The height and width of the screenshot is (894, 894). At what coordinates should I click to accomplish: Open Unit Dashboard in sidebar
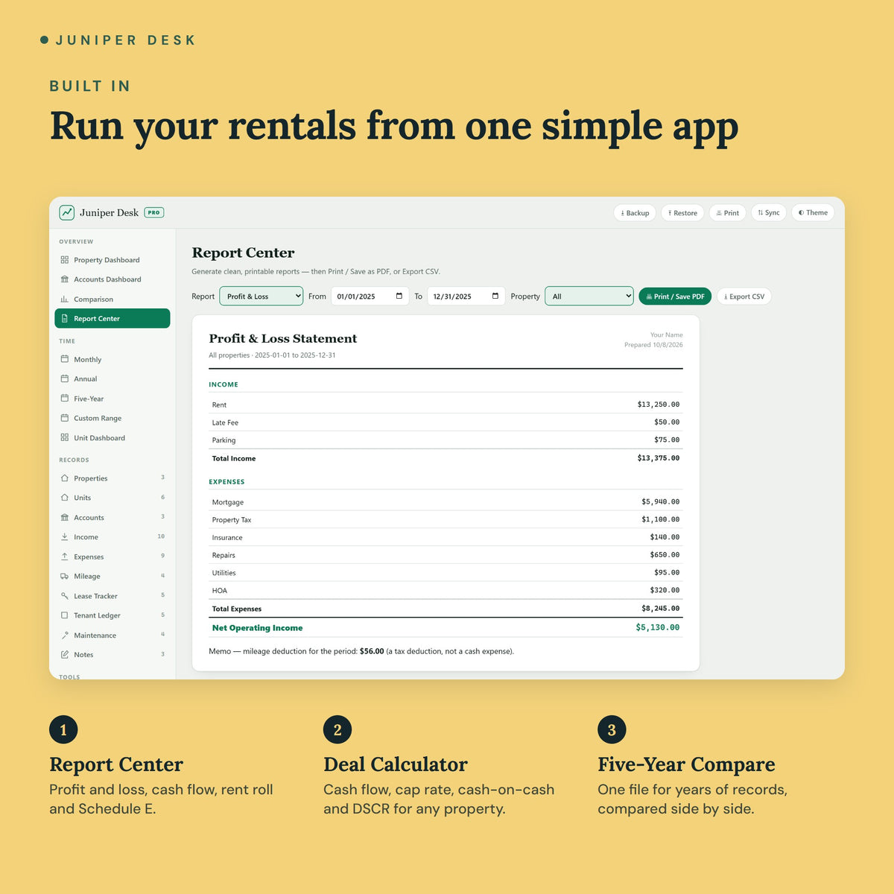point(112,437)
